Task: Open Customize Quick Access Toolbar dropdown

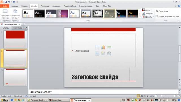Action: pos(17,2)
